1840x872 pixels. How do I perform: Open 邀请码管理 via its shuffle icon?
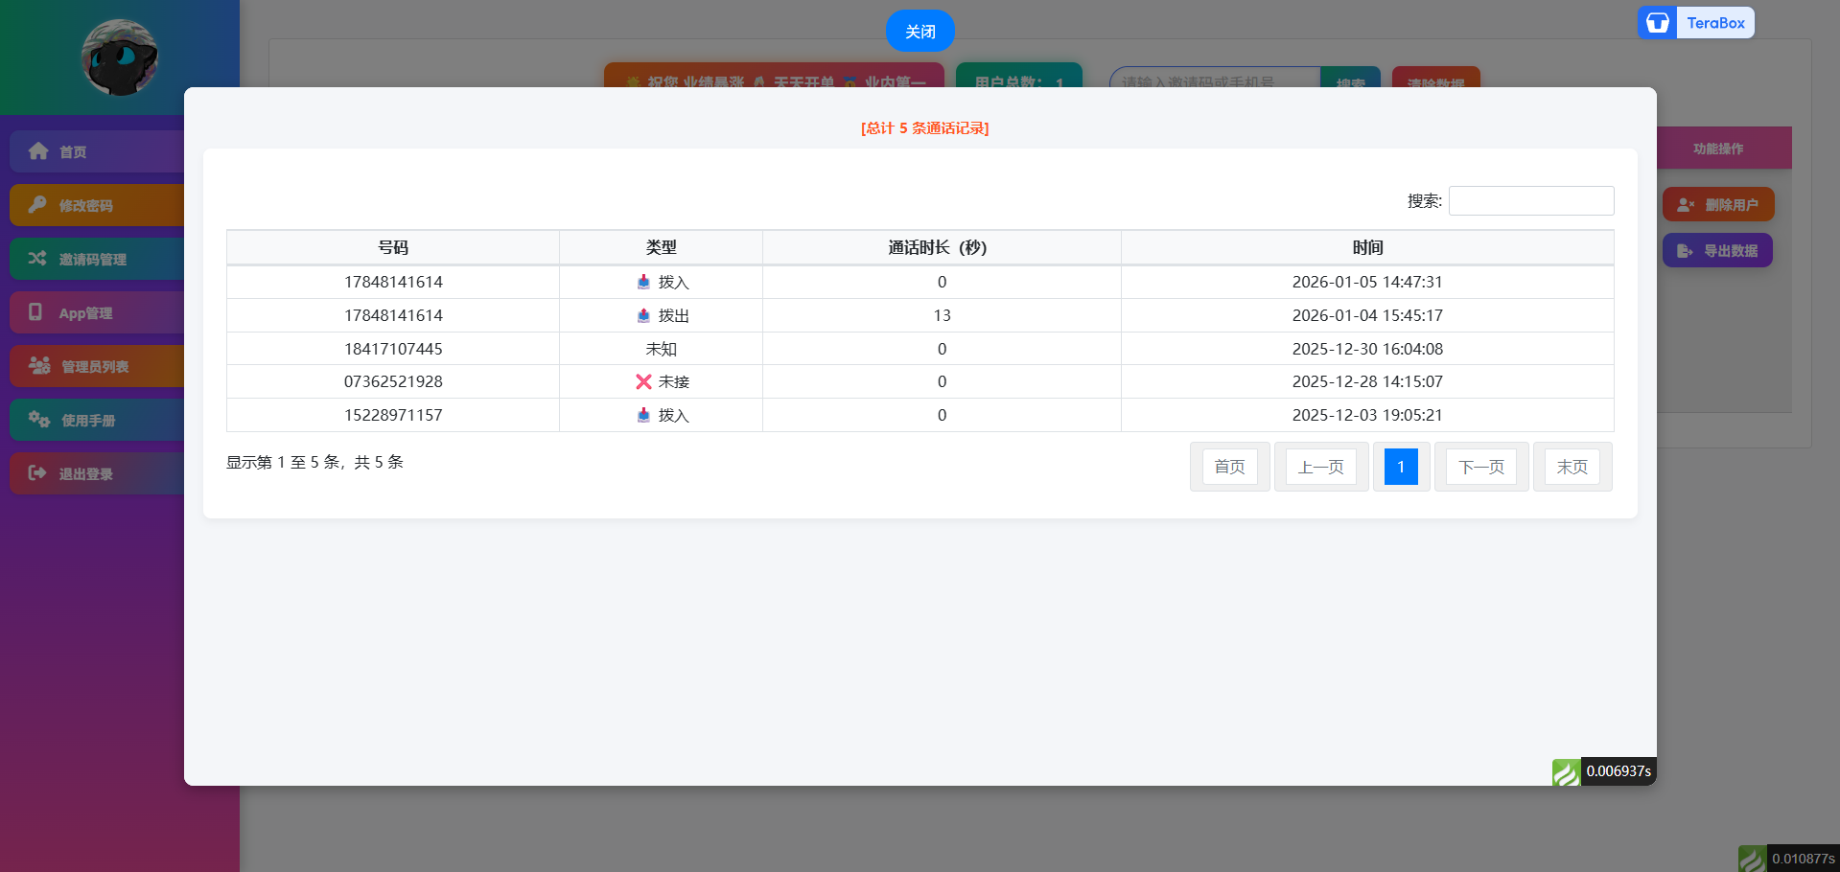(38, 258)
